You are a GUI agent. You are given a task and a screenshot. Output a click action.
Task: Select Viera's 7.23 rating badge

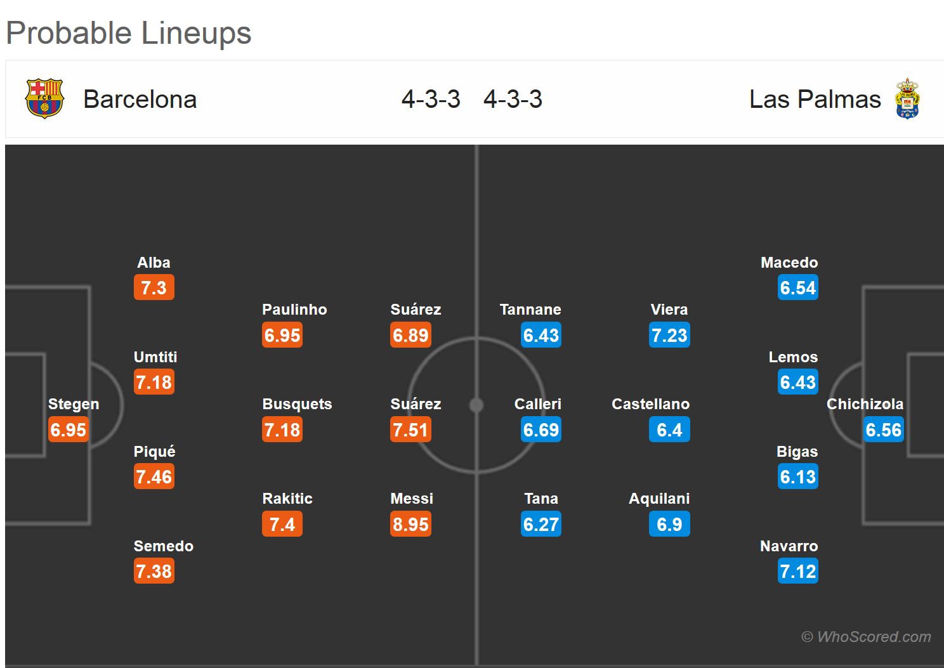669,336
